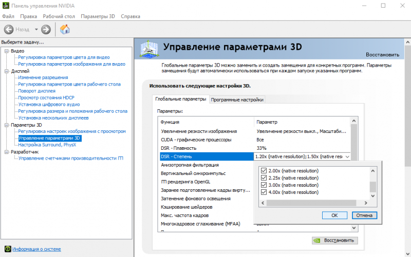Select Увеличение резкости изображения row

click(x=255, y=131)
